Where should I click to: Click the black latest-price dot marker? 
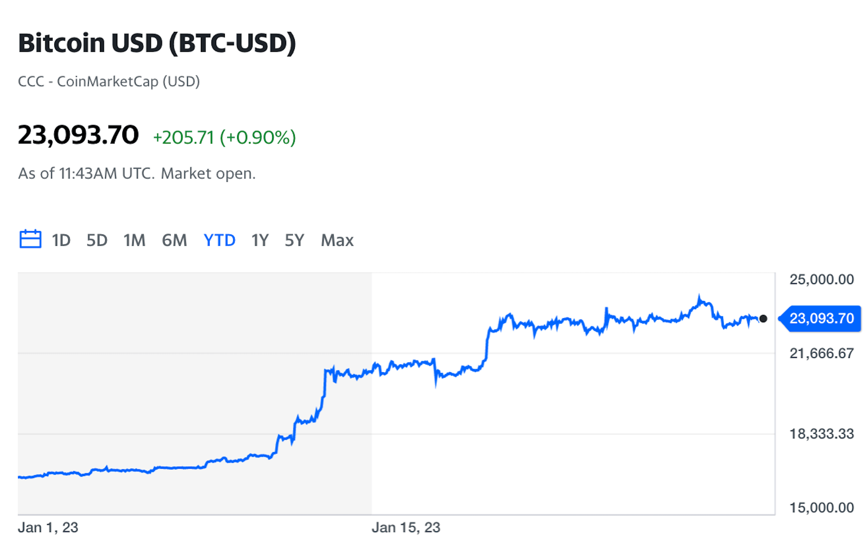coord(763,319)
